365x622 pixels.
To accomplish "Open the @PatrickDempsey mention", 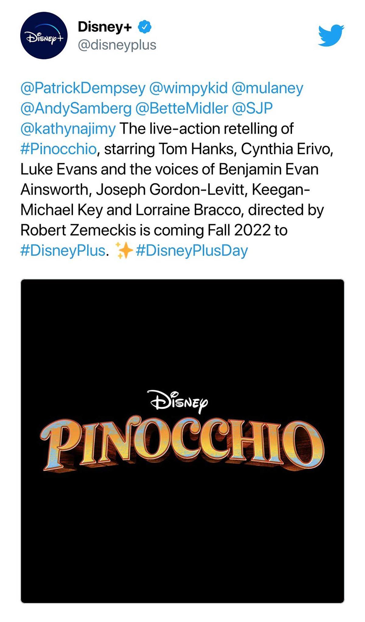I will (83, 88).
